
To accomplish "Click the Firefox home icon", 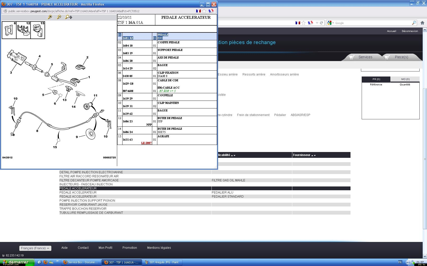I will (x=422, y=23).
